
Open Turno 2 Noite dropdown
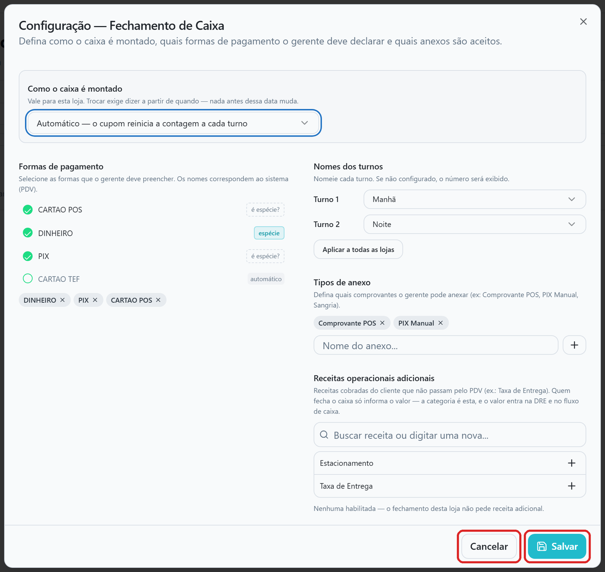(475, 224)
